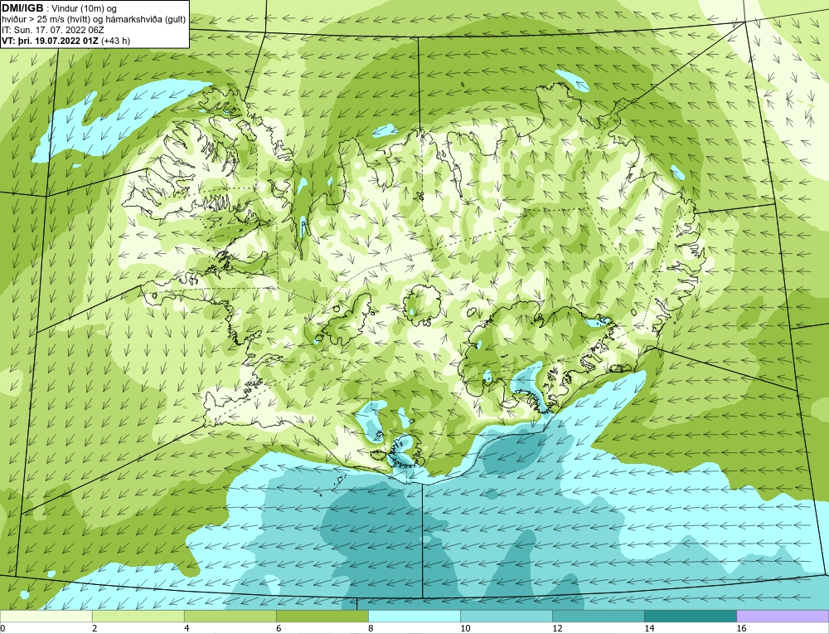Click the legend label '4'
Viewport: 829px width, 634px height.
[x=187, y=628]
